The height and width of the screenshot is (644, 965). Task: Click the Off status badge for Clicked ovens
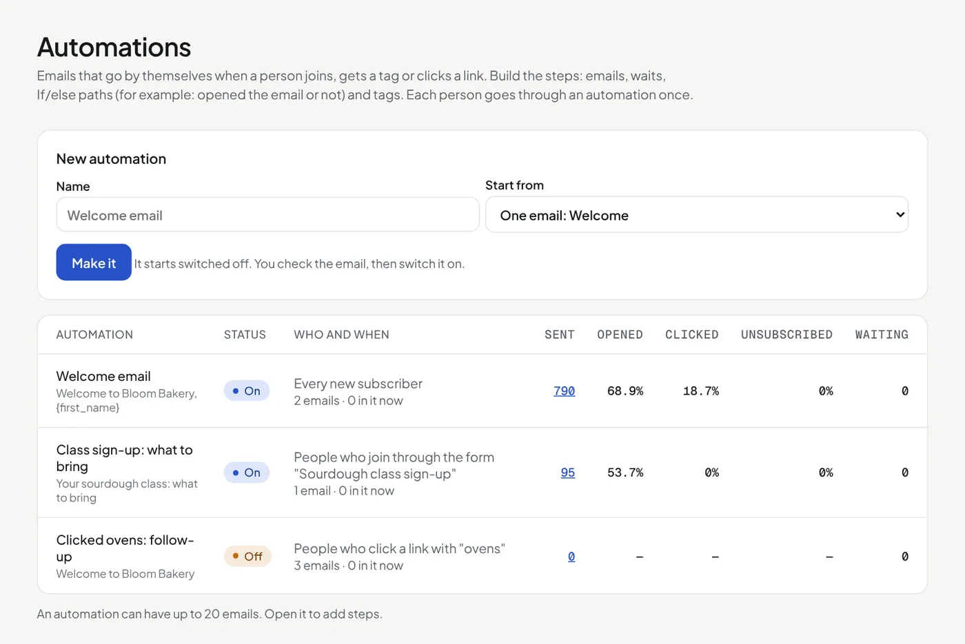click(x=247, y=556)
